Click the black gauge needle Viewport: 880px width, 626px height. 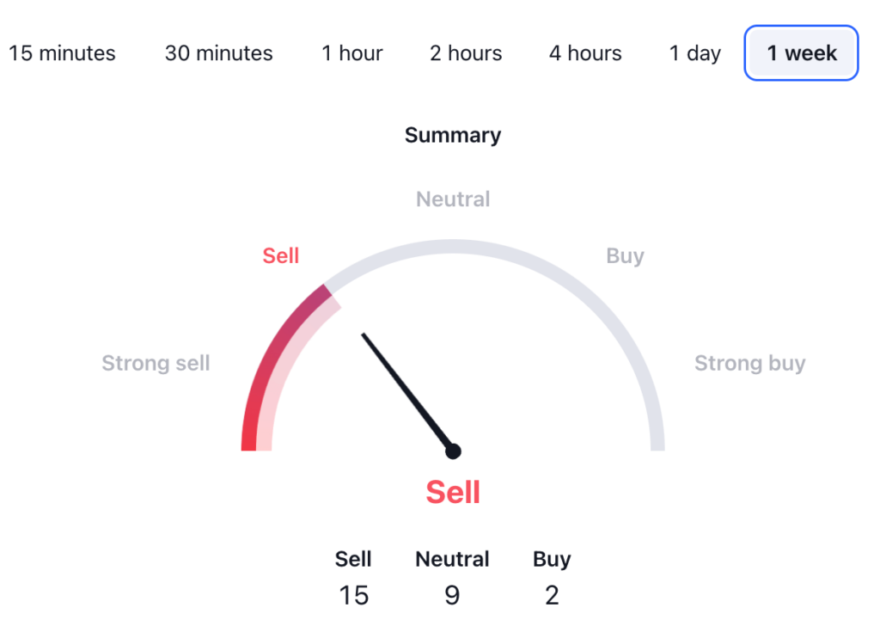(x=404, y=387)
